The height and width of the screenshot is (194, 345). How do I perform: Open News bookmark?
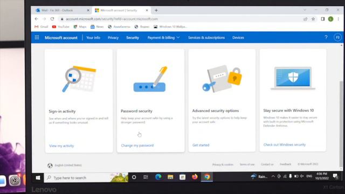tap(97, 26)
